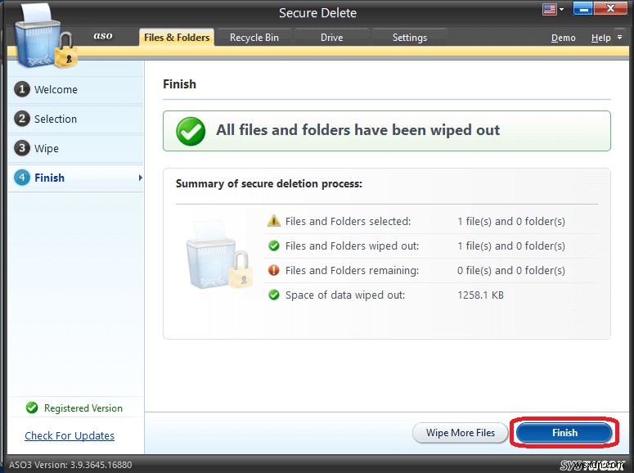Click the step 1 Welcome number icon

[x=22, y=90]
